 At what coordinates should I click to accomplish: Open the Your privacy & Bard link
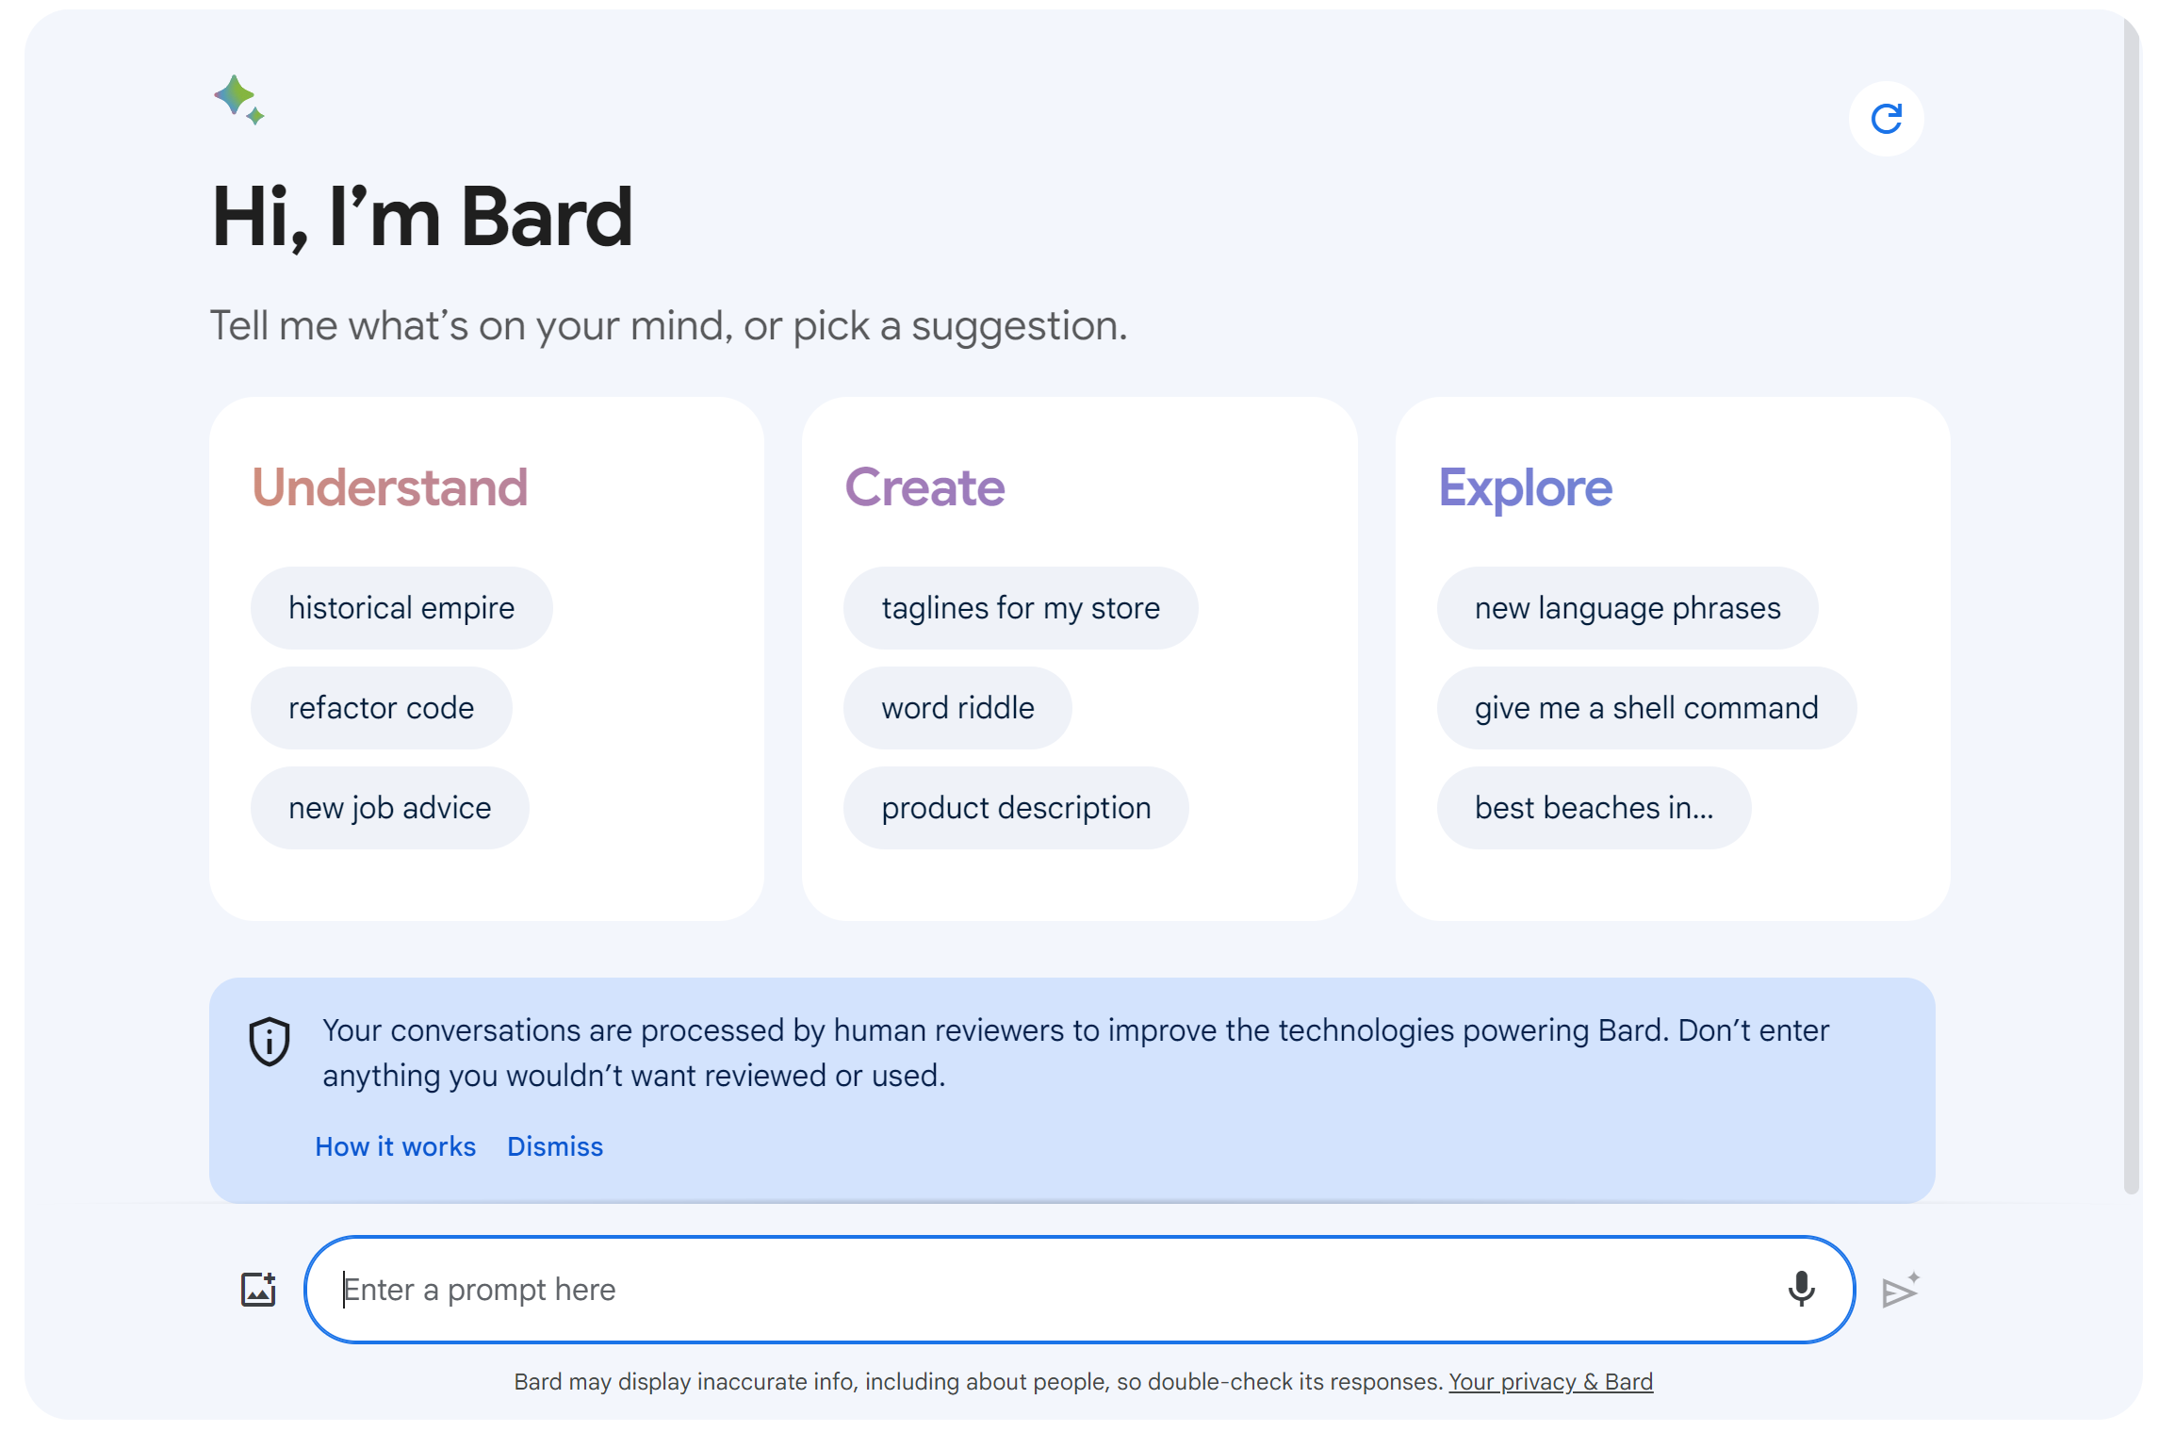coord(1549,1381)
